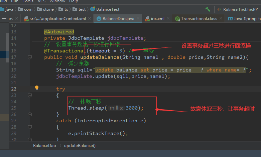Click the yellow lightbulb intention icon

pos(37,88)
